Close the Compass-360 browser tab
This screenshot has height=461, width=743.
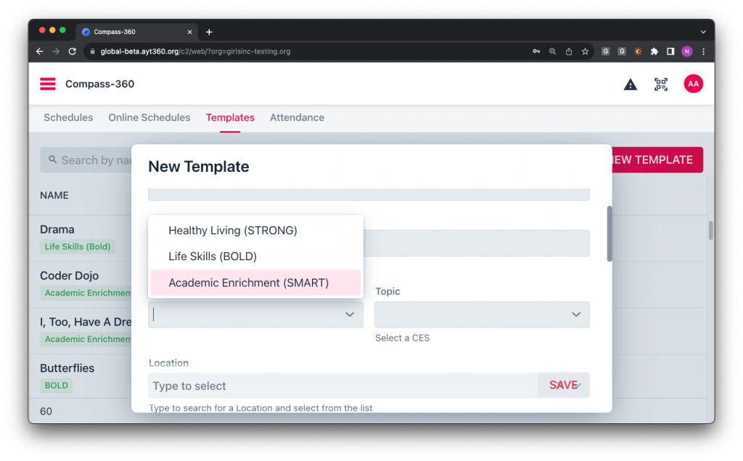189,32
